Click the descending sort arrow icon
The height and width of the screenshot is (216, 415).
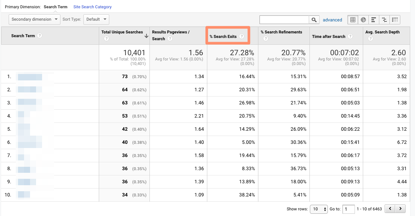pyautogui.click(x=146, y=36)
